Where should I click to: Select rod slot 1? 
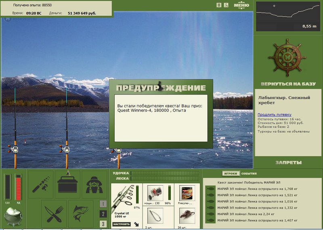tap(103, 204)
